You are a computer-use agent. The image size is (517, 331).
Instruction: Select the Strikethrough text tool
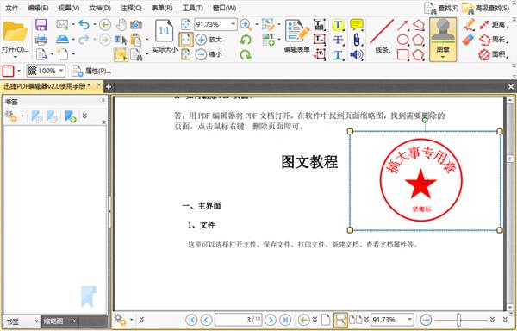click(338, 40)
